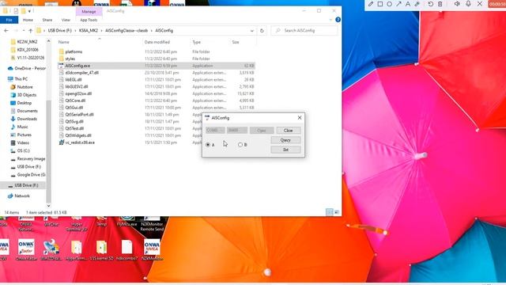The height and width of the screenshot is (285, 506).
Task: Open the baud rate dropdown in AISConfig
Action: click(x=237, y=130)
